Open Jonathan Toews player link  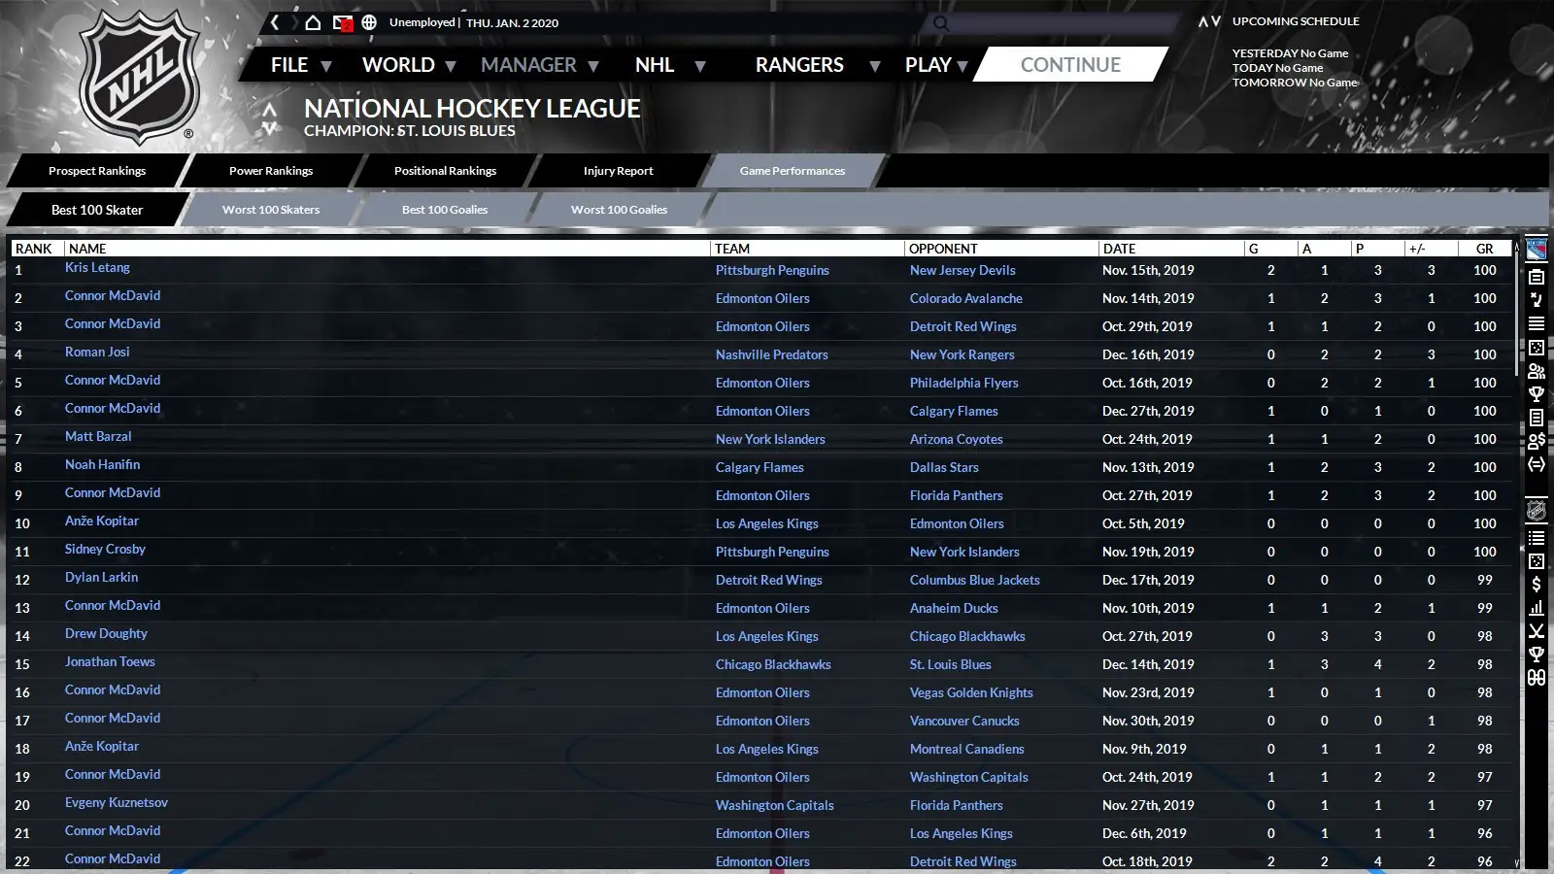[110, 662]
